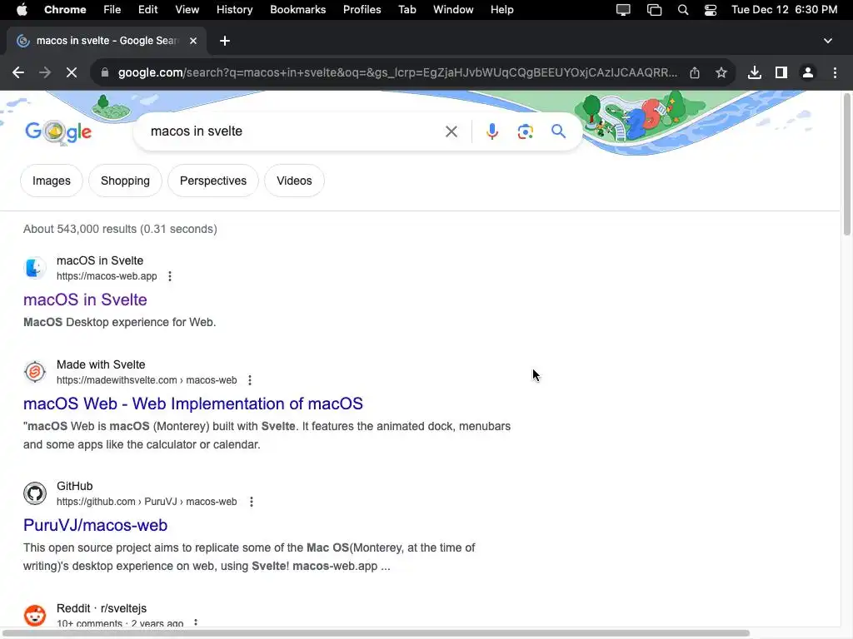This screenshot has height=639, width=853.
Task: Go back to the previous page
Action: (x=18, y=72)
